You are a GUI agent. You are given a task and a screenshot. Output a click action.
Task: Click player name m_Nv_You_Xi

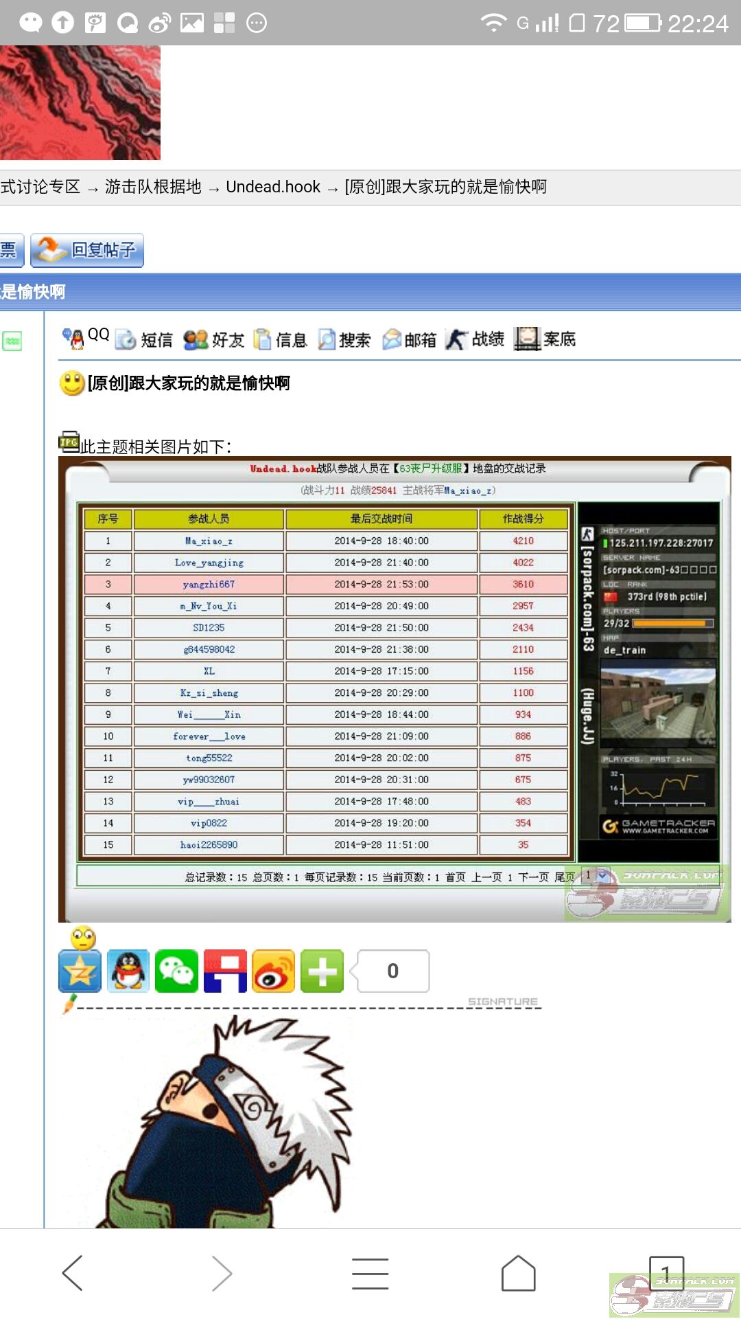click(x=209, y=606)
